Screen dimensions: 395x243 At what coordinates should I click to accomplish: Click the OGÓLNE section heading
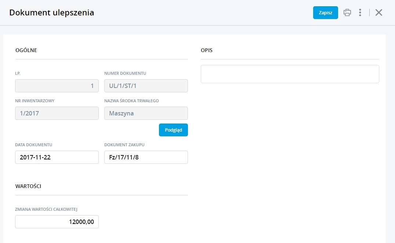pos(26,50)
